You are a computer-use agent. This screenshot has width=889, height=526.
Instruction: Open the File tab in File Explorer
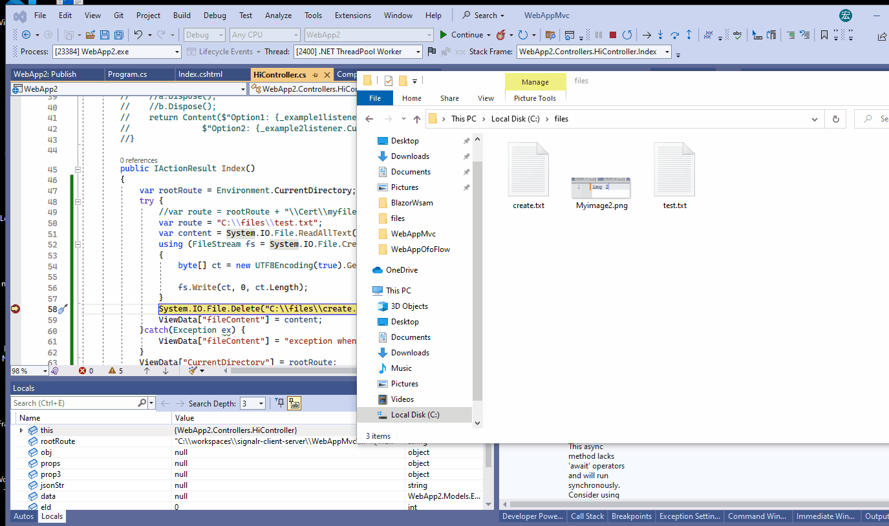(375, 98)
